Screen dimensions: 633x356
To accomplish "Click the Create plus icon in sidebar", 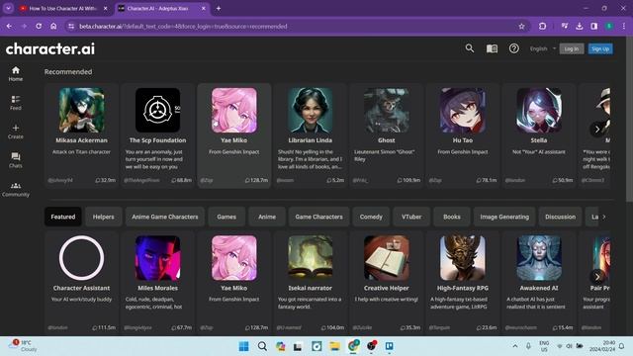I will [16, 128].
